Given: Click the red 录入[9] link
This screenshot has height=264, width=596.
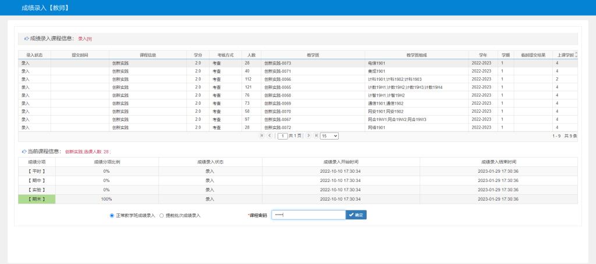Looking at the screenshot, I should pyautogui.click(x=85, y=39).
